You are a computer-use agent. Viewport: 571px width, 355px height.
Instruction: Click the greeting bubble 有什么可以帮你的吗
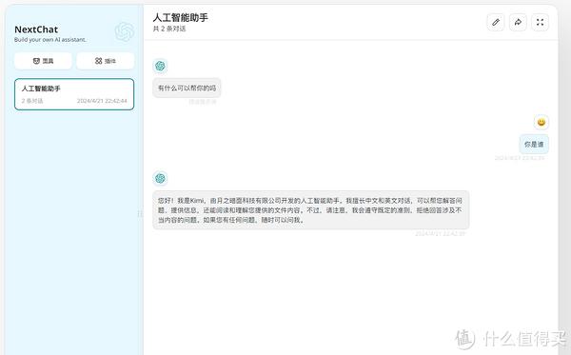click(x=187, y=88)
